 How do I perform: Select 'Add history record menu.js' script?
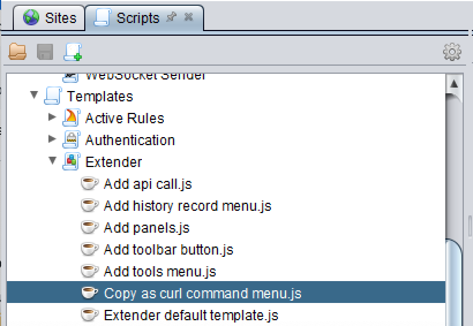pos(187,206)
